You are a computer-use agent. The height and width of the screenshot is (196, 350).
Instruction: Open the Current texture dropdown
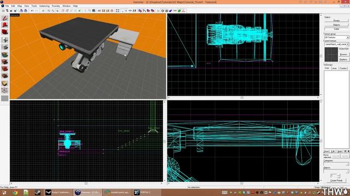tap(336, 44)
